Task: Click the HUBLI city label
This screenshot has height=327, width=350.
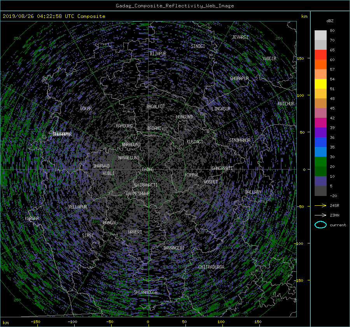Action: tap(108, 173)
